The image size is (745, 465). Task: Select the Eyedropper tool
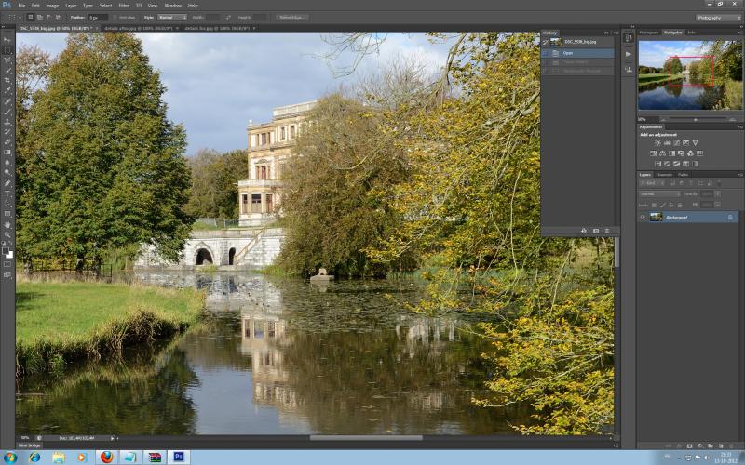point(7,90)
